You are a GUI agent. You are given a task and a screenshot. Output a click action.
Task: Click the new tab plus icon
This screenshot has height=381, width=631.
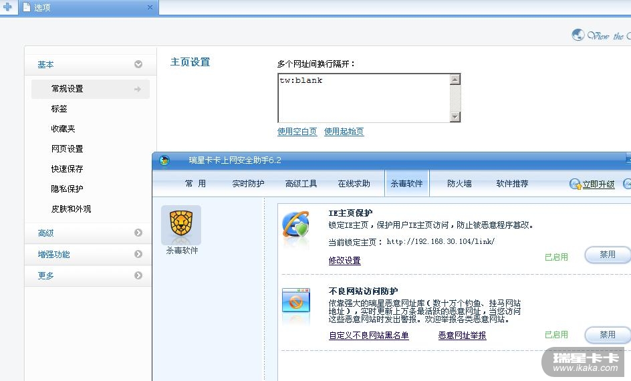[x=7, y=7]
